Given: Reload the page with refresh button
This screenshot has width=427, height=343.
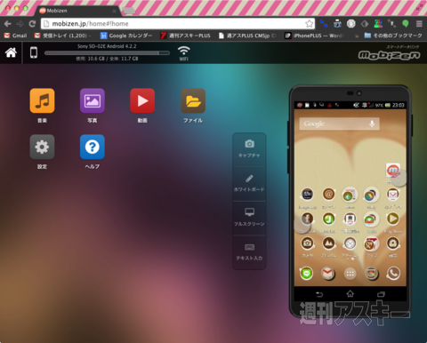Looking at the screenshot, I should coord(32,24).
